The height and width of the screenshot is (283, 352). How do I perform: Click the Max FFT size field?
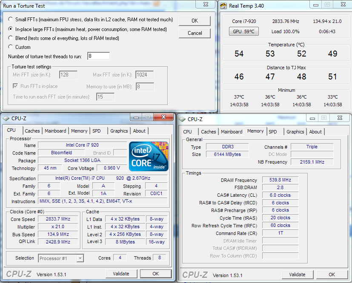[x=145, y=75]
